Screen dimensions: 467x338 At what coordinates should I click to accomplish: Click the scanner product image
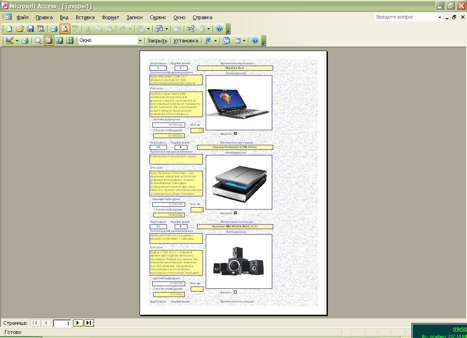pyautogui.click(x=239, y=182)
